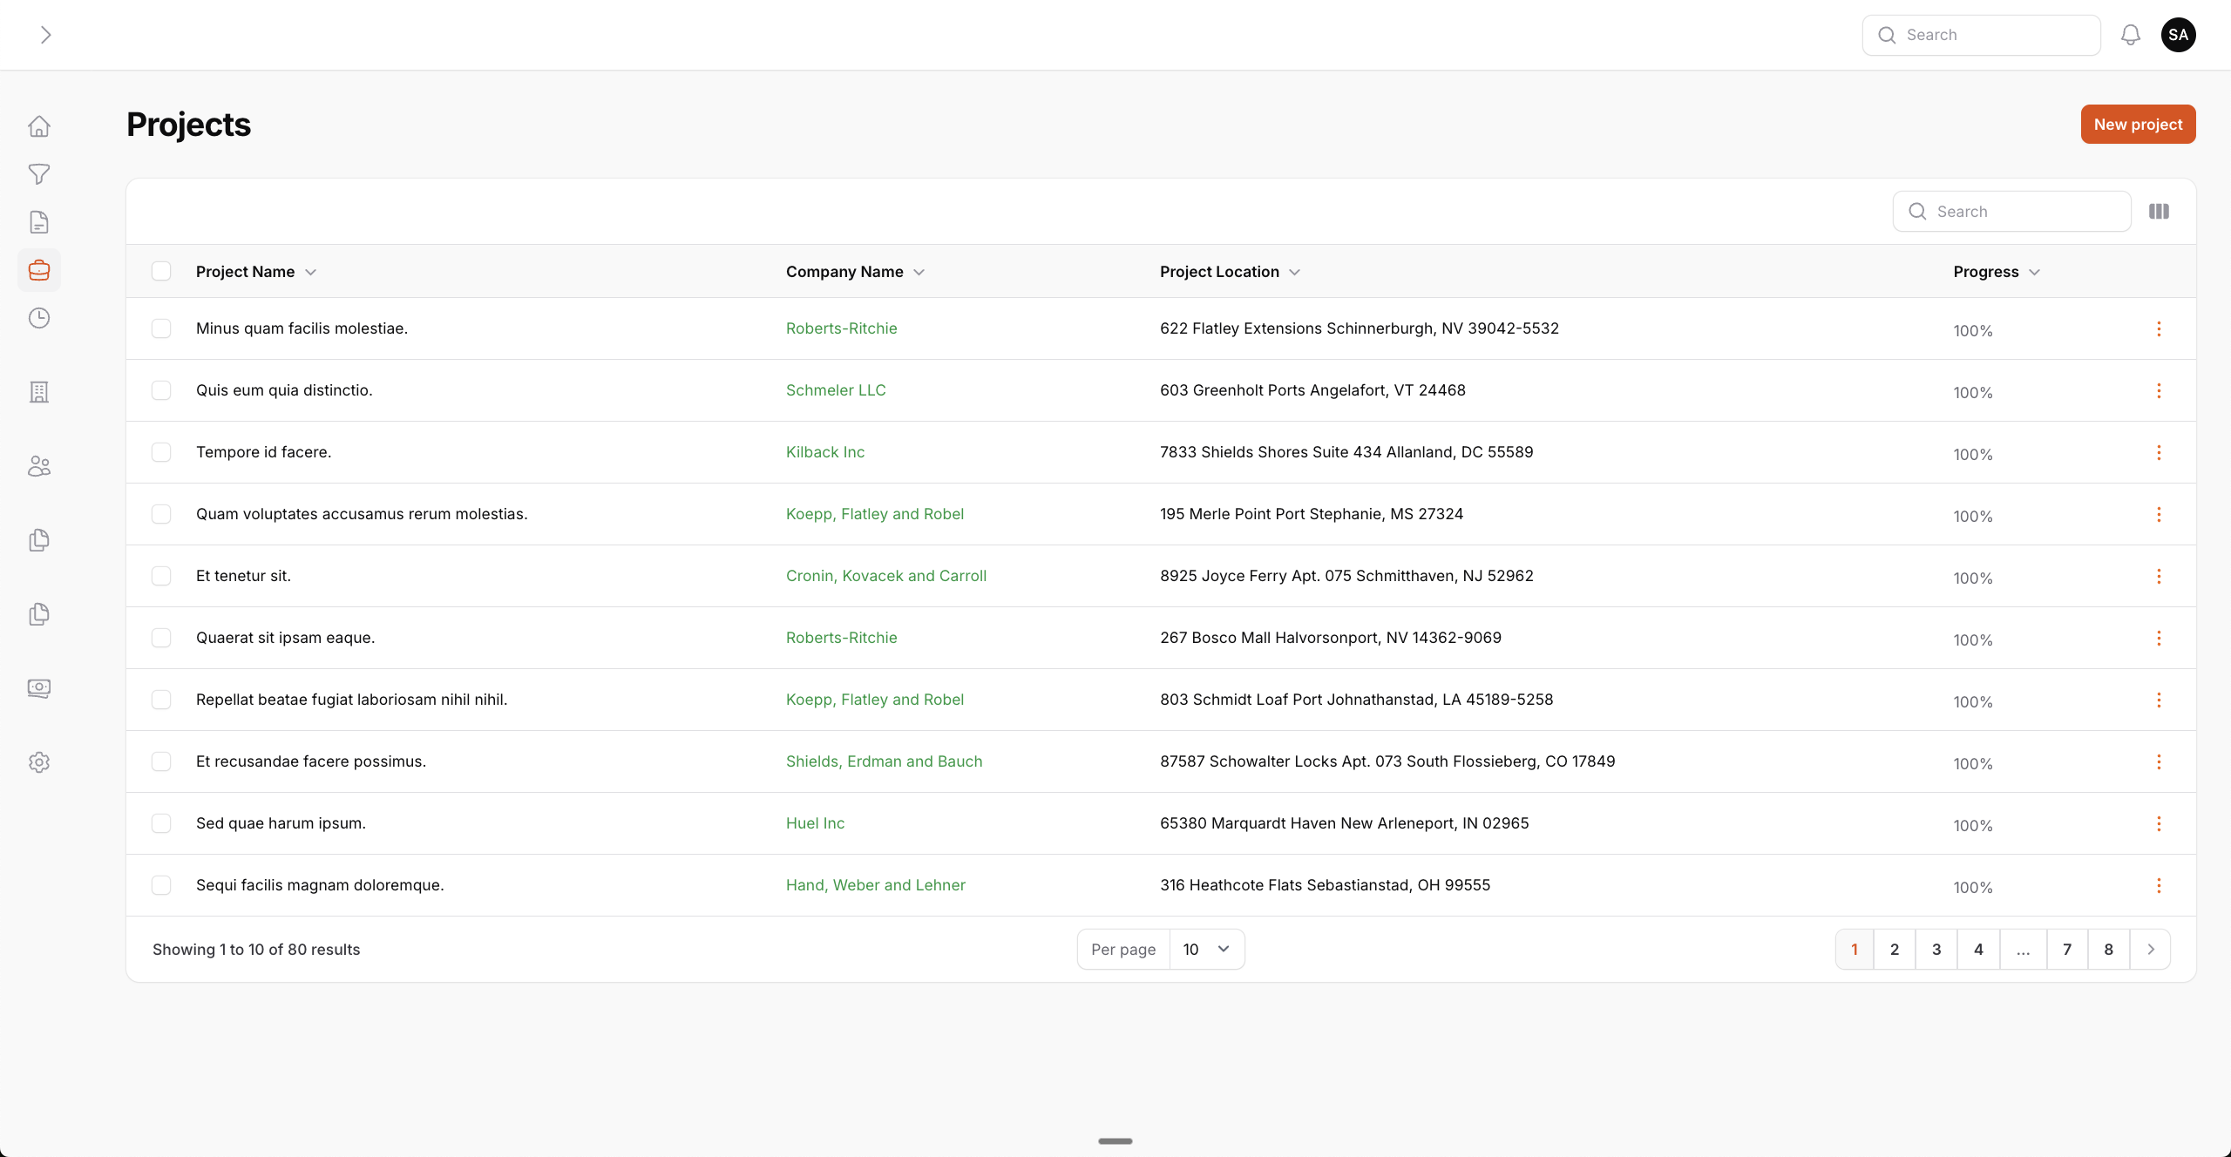Click the New project button
The width and height of the screenshot is (2231, 1157).
2138,125
